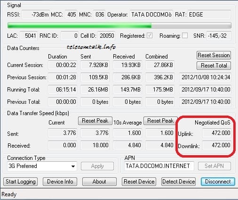The width and height of the screenshot is (238, 200).
Task: Click Running Total duration 06:15:14
Action: [x=63, y=90]
